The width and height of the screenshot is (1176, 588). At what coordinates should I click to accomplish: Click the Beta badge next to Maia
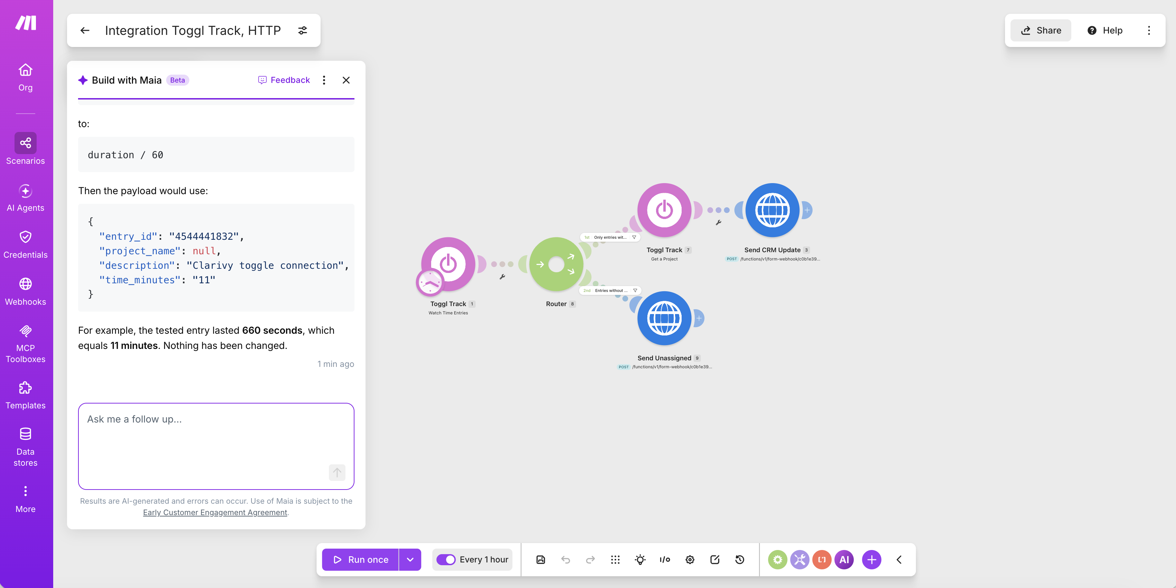(178, 80)
